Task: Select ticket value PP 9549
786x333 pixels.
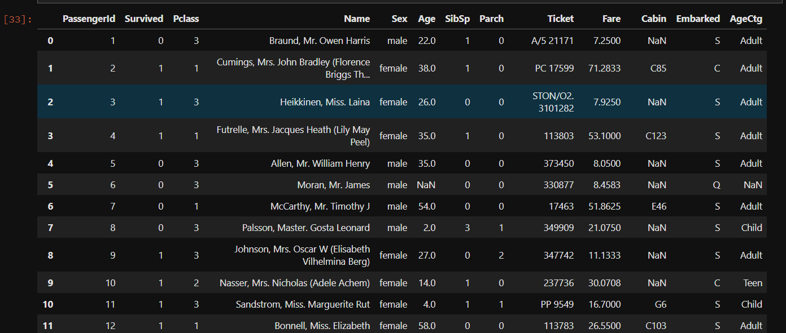Action: click(x=557, y=304)
